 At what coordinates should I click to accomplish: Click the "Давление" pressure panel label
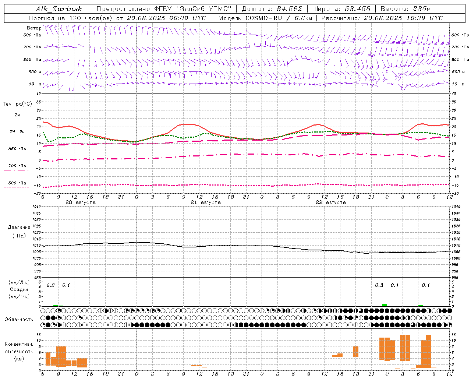pos(19,228)
